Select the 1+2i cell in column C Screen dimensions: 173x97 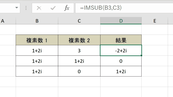click(79, 61)
